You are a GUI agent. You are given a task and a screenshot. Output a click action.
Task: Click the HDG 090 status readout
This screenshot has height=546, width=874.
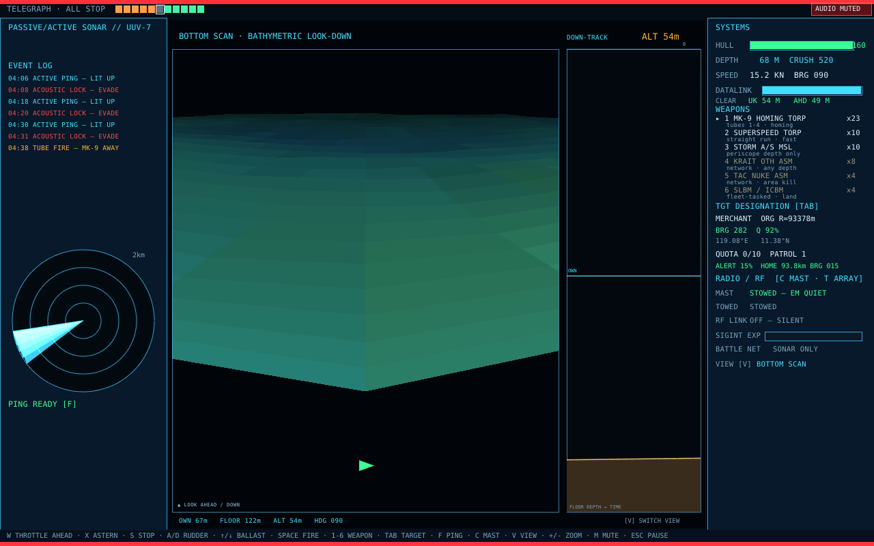click(x=328, y=521)
